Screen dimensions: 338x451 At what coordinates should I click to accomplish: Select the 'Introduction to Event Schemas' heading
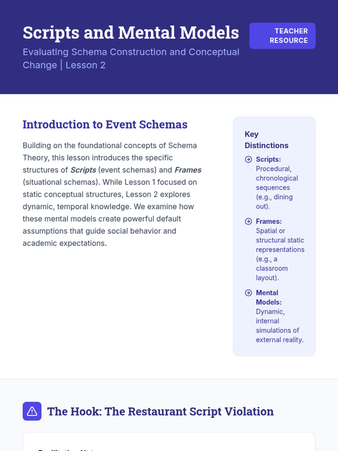click(105, 125)
